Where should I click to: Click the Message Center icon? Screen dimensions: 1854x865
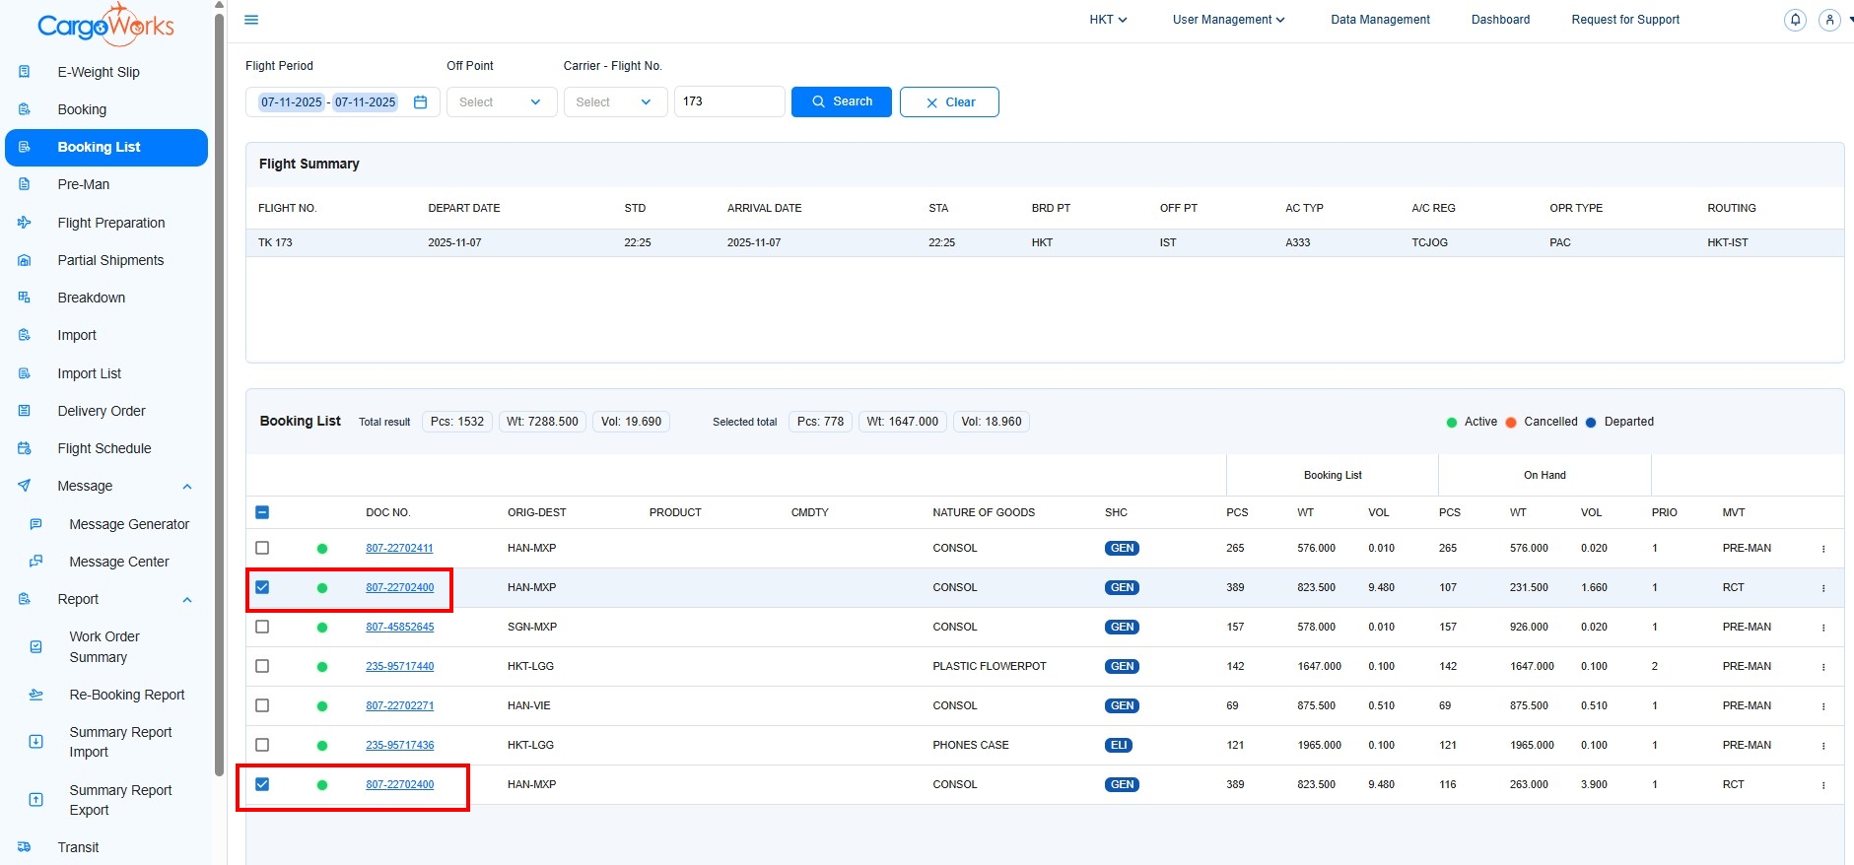(36, 562)
